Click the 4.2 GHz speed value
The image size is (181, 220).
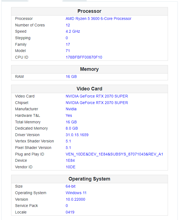tap(73, 31)
